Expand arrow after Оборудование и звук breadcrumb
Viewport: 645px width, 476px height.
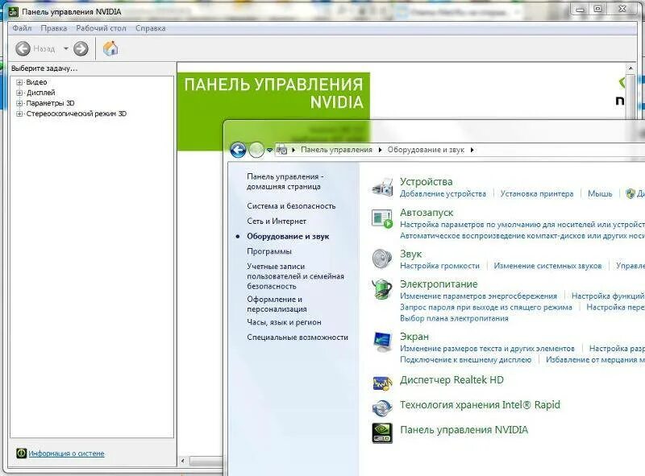472,150
